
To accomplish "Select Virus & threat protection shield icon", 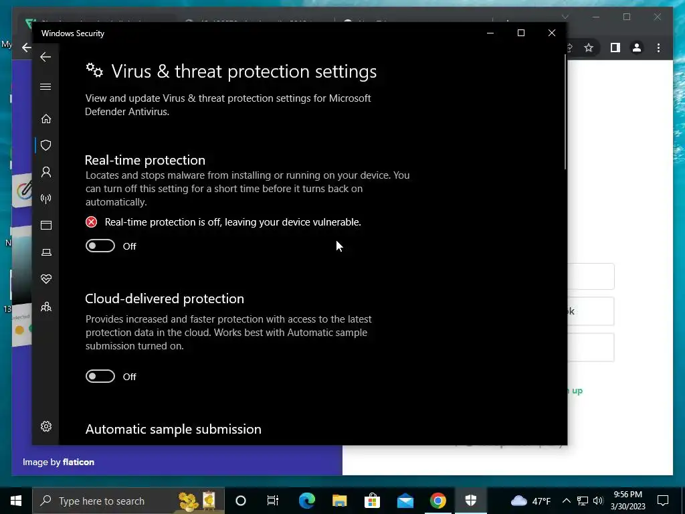I will tap(46, 145).
